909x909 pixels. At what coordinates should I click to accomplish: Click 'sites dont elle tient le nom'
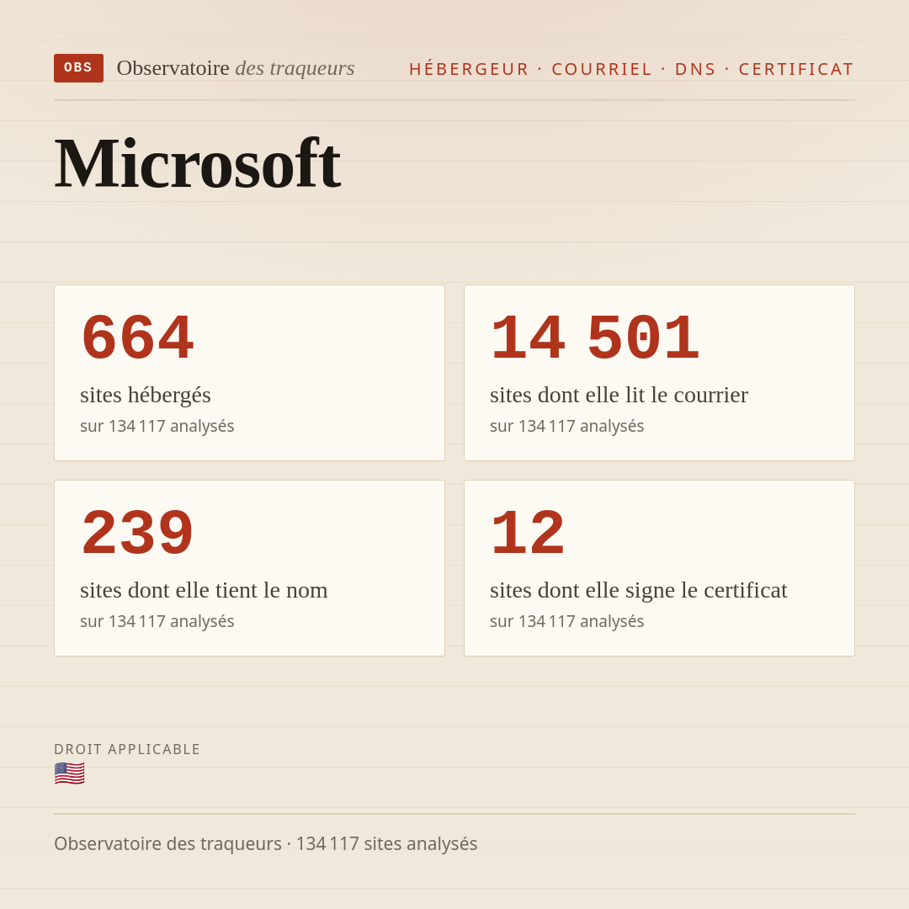204,590
